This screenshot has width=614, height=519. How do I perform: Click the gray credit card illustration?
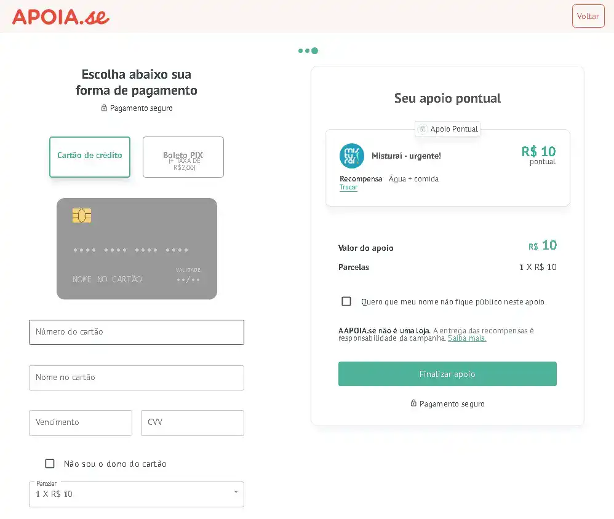(x=137, y=248)
